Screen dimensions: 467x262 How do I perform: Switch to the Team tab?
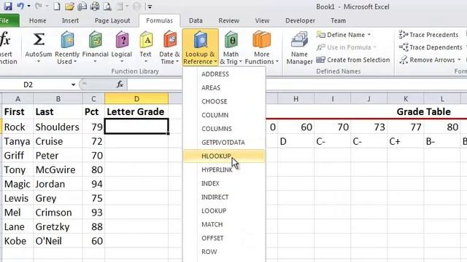(339, 20)
